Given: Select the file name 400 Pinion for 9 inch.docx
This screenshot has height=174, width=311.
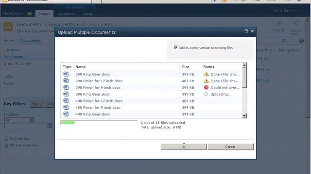Looking at the screenshot, I should (x=98, y=107).
